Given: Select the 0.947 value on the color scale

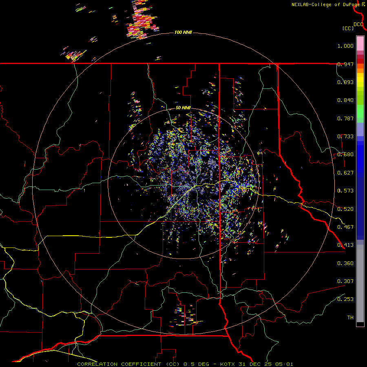Looking at the screenshot, I should click(345, 64).
